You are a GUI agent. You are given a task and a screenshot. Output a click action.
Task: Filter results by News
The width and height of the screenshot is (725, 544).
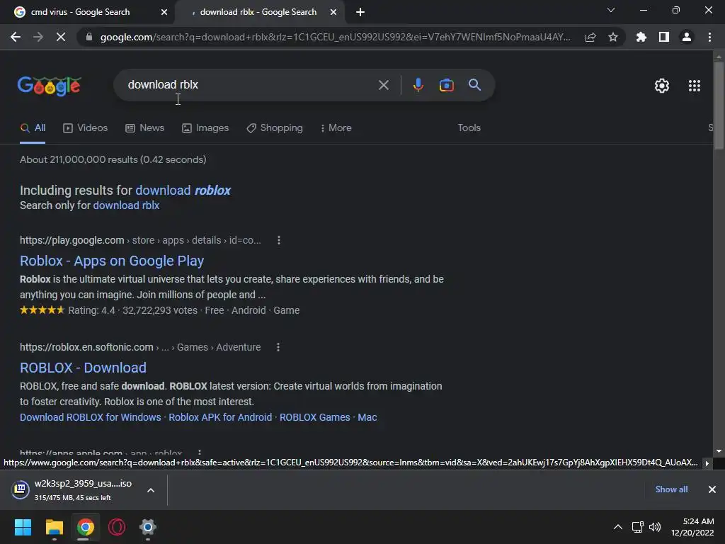click(145, 128)
